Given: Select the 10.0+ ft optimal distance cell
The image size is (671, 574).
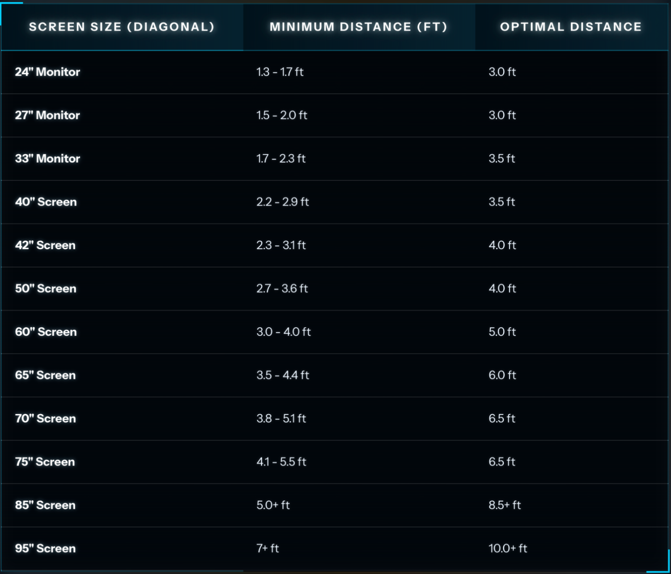Looking at the screenshot, I should (508, 549).
